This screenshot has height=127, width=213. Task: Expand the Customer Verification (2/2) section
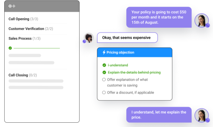31,29
